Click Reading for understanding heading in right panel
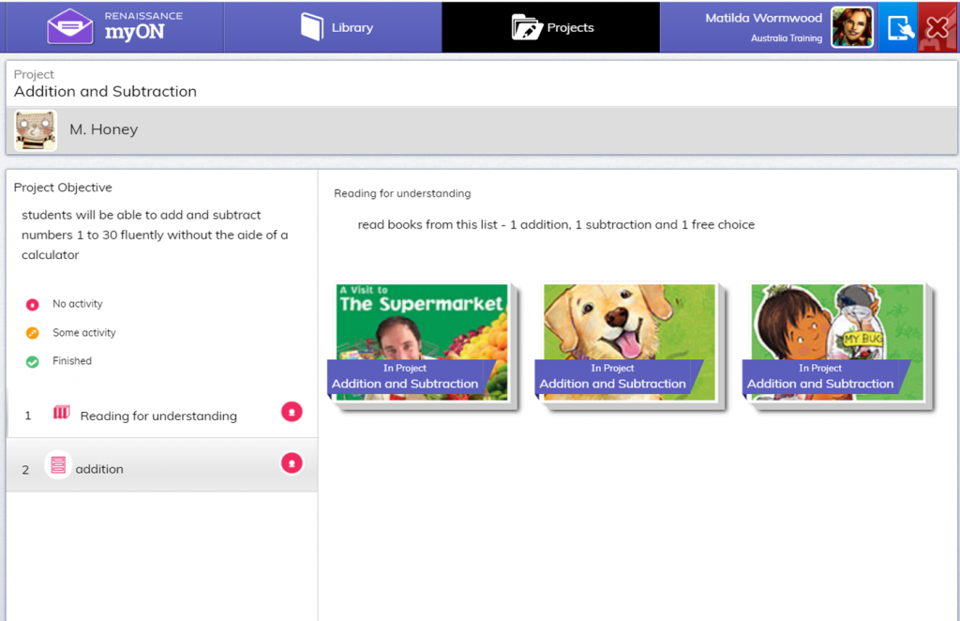 click(402, 193)
